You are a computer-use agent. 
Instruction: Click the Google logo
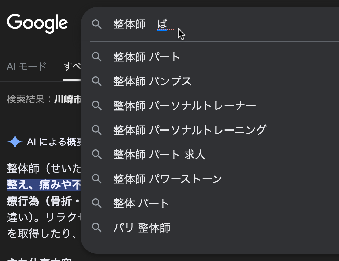(x=37, y=23)
